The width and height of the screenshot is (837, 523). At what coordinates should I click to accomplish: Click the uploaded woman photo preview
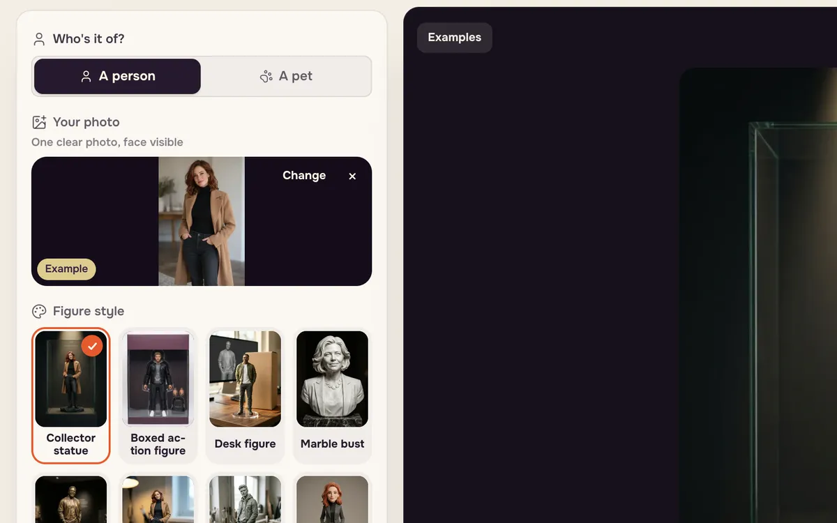tap(202, 221)
